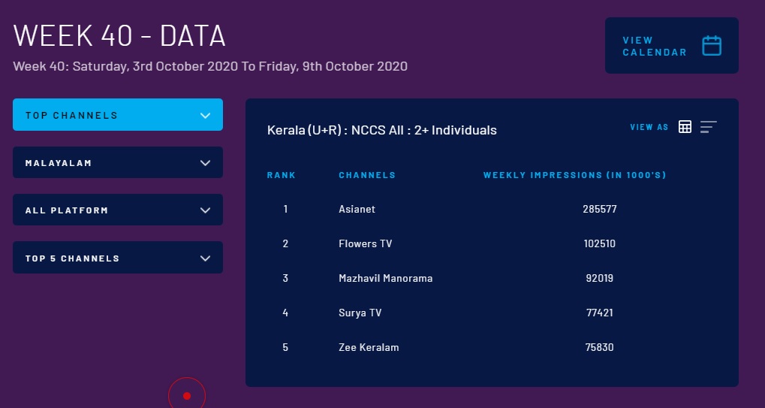
Task: Click the Kerala (U+R) table title
Action: (x=381, y=130)
